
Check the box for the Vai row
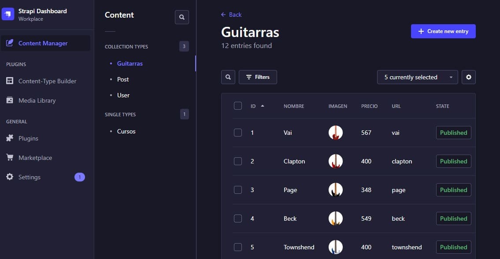click(238, 133)
